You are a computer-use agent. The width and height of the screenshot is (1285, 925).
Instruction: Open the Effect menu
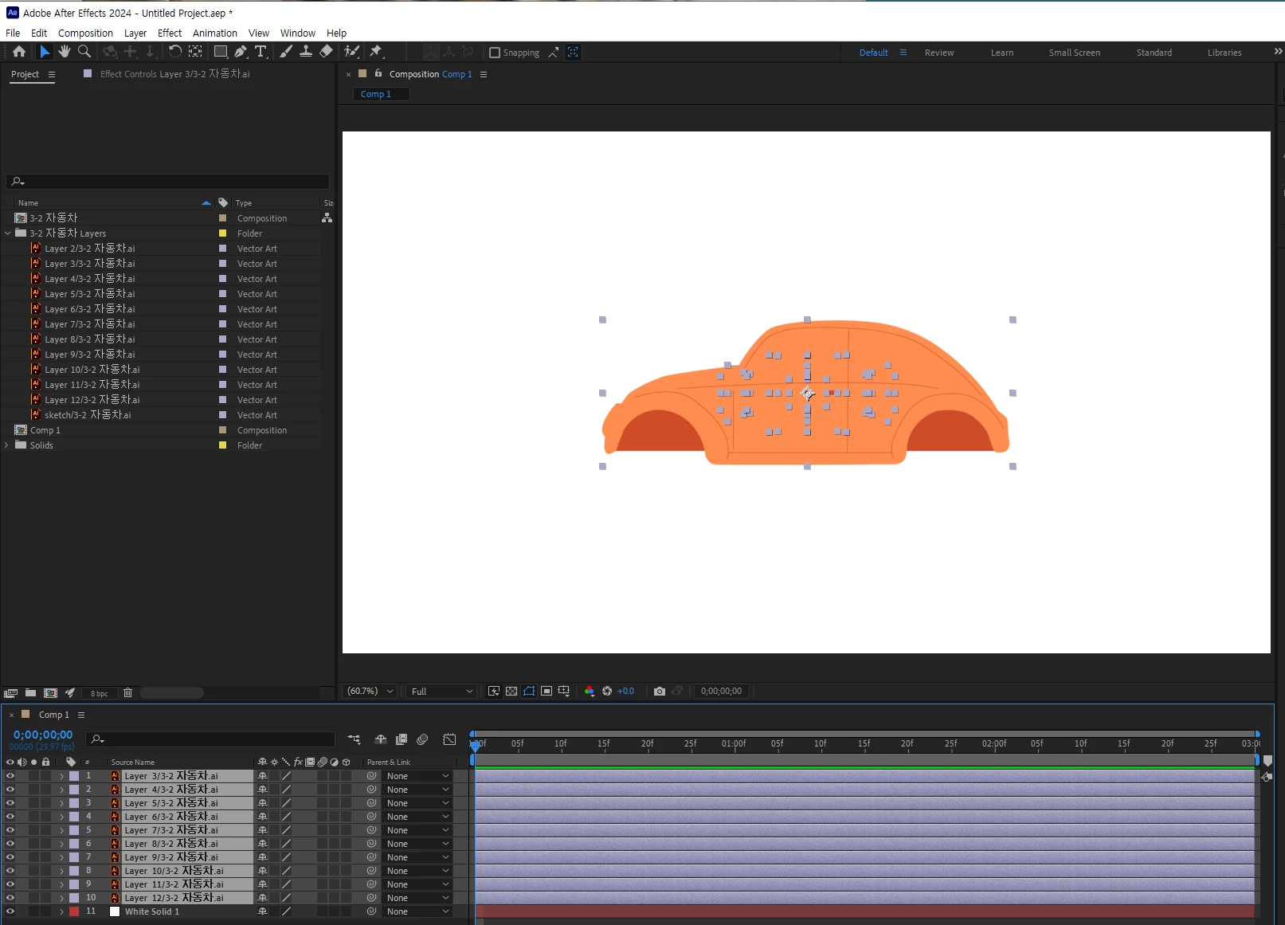[x=170, y=33]
